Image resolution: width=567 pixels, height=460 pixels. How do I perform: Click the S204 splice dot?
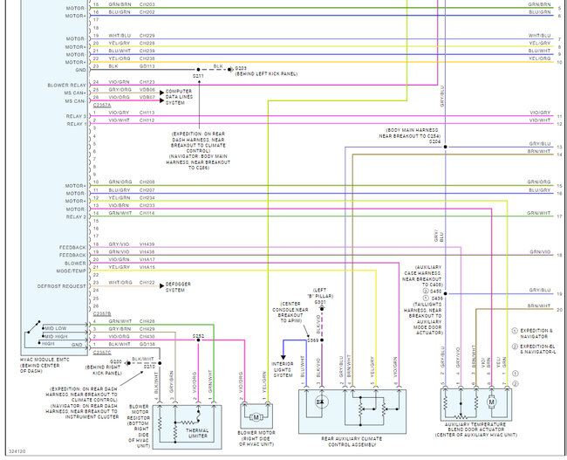tap(445, 147)
